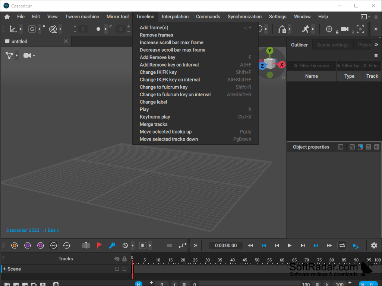The height and width of the screenshot is (286, 382).
Task: Click the G coordinate mode icon
Action: tap(32, 29)
